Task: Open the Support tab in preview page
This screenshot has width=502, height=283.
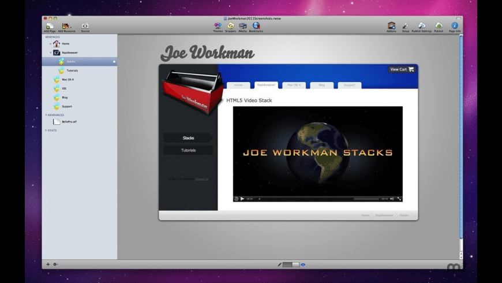Action: pyautogui.click(x=350, y=85)
